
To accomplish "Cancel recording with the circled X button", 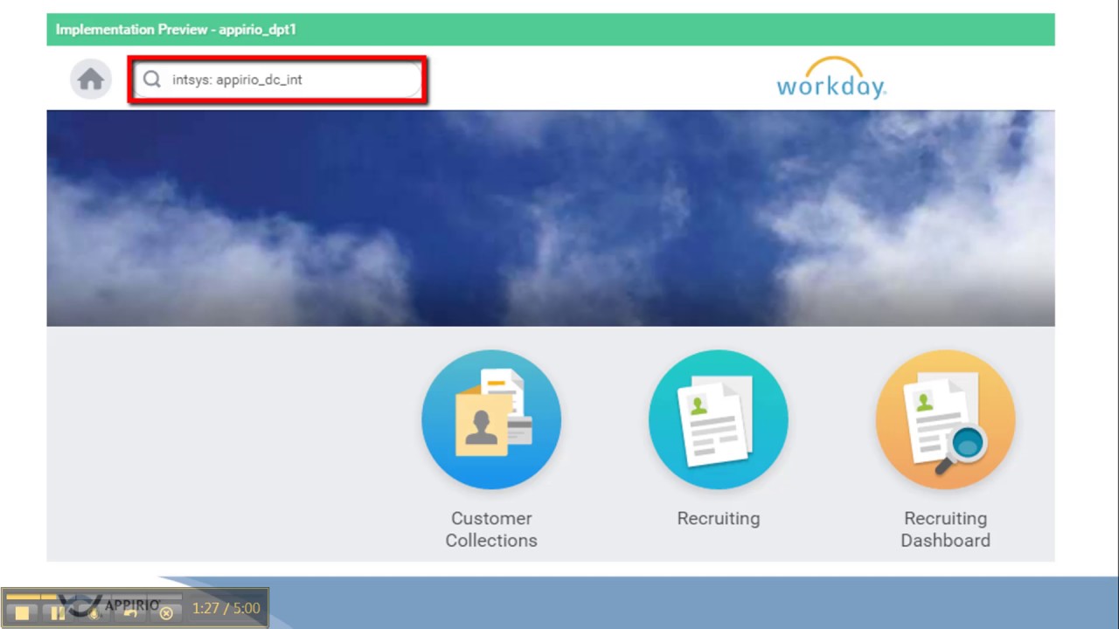I will (x=166, y=613).
